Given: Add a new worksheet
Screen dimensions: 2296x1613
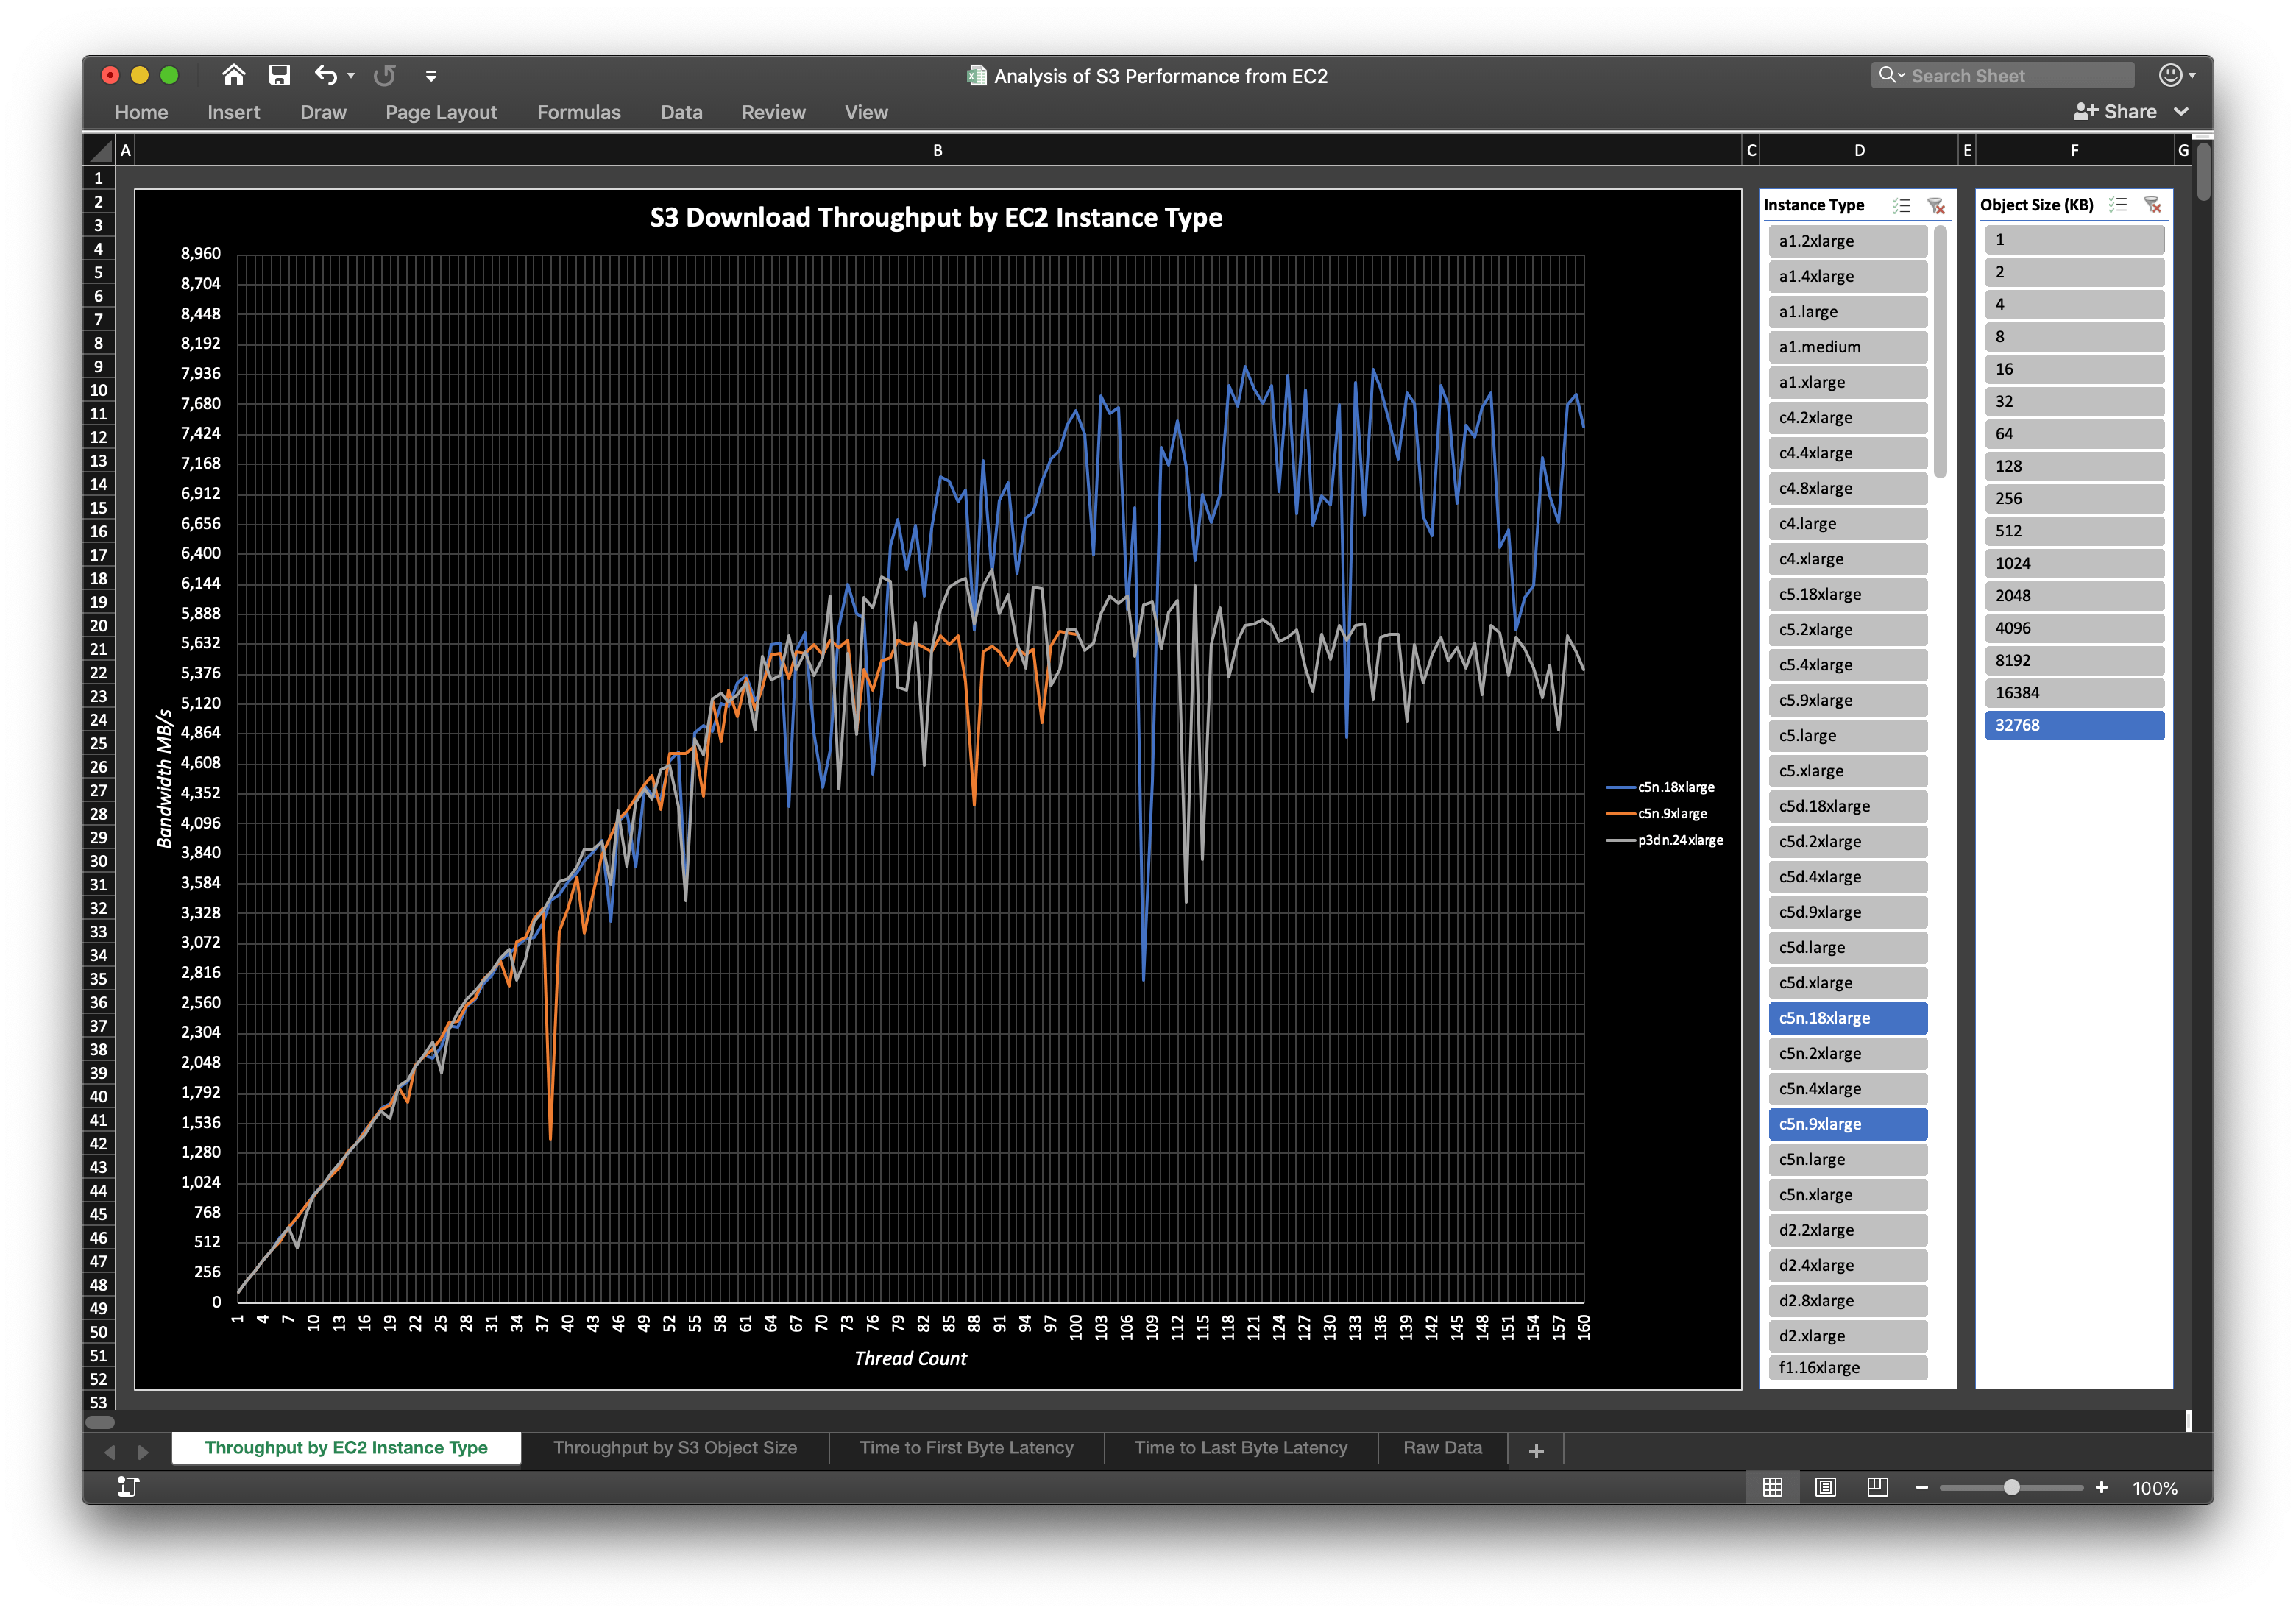Looking at the screenshot, I should (x=1536, y=1450).
